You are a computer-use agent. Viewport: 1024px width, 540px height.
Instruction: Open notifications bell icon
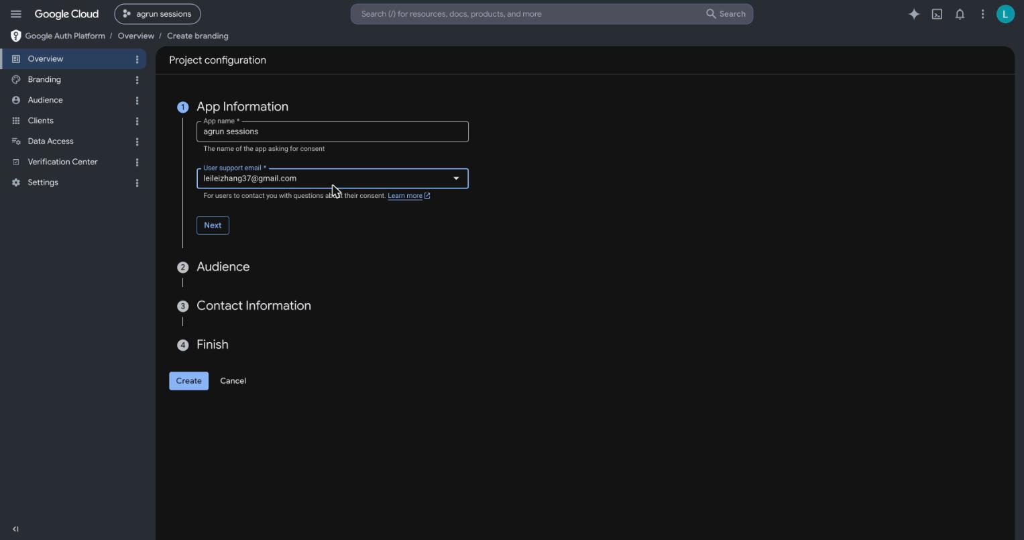coord(960,14)
